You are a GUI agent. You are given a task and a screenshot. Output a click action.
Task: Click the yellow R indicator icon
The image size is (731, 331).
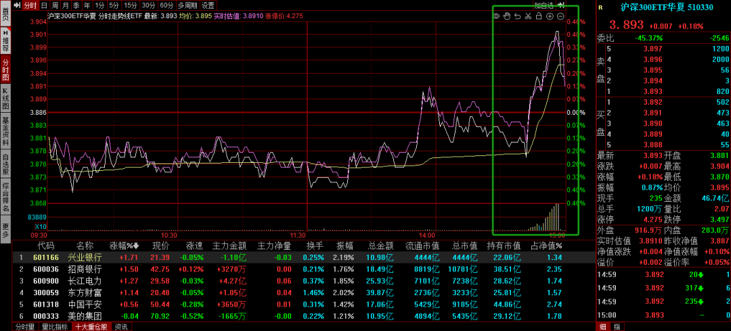[600, 7]
